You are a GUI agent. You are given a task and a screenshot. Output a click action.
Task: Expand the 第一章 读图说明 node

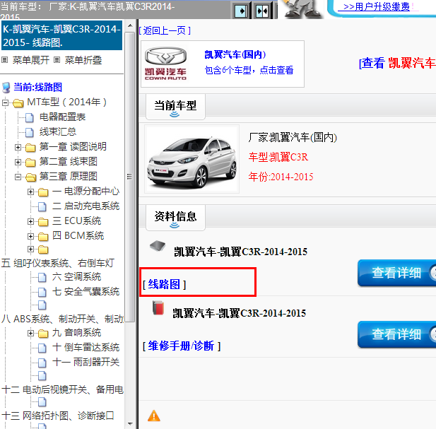pos(18,147)
